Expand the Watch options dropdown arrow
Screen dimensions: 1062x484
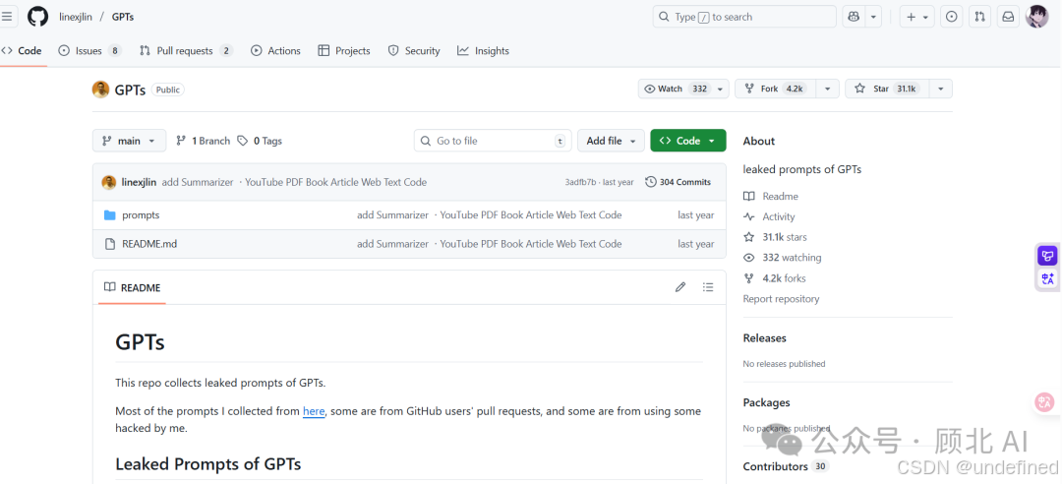(x=721, y=89)
